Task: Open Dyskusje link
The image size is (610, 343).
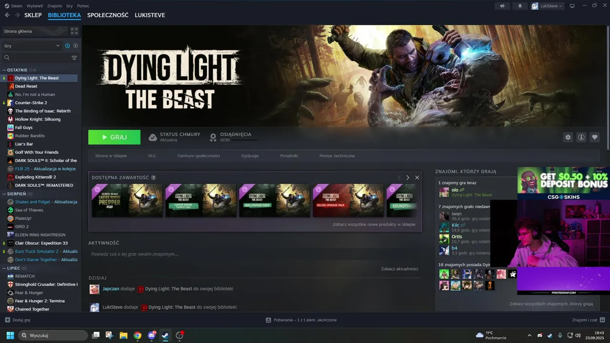Action: 250,156
